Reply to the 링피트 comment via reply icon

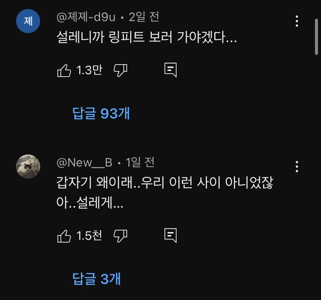coord(171,70)
